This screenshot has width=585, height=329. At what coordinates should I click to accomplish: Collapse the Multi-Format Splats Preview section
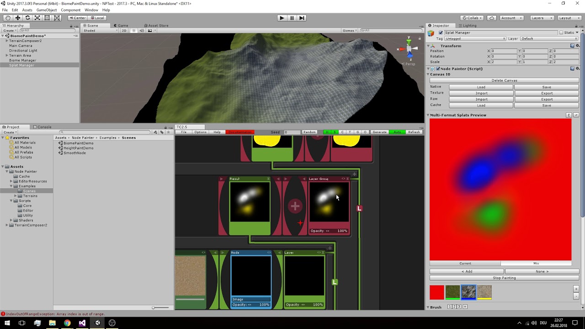click(428, 115)
